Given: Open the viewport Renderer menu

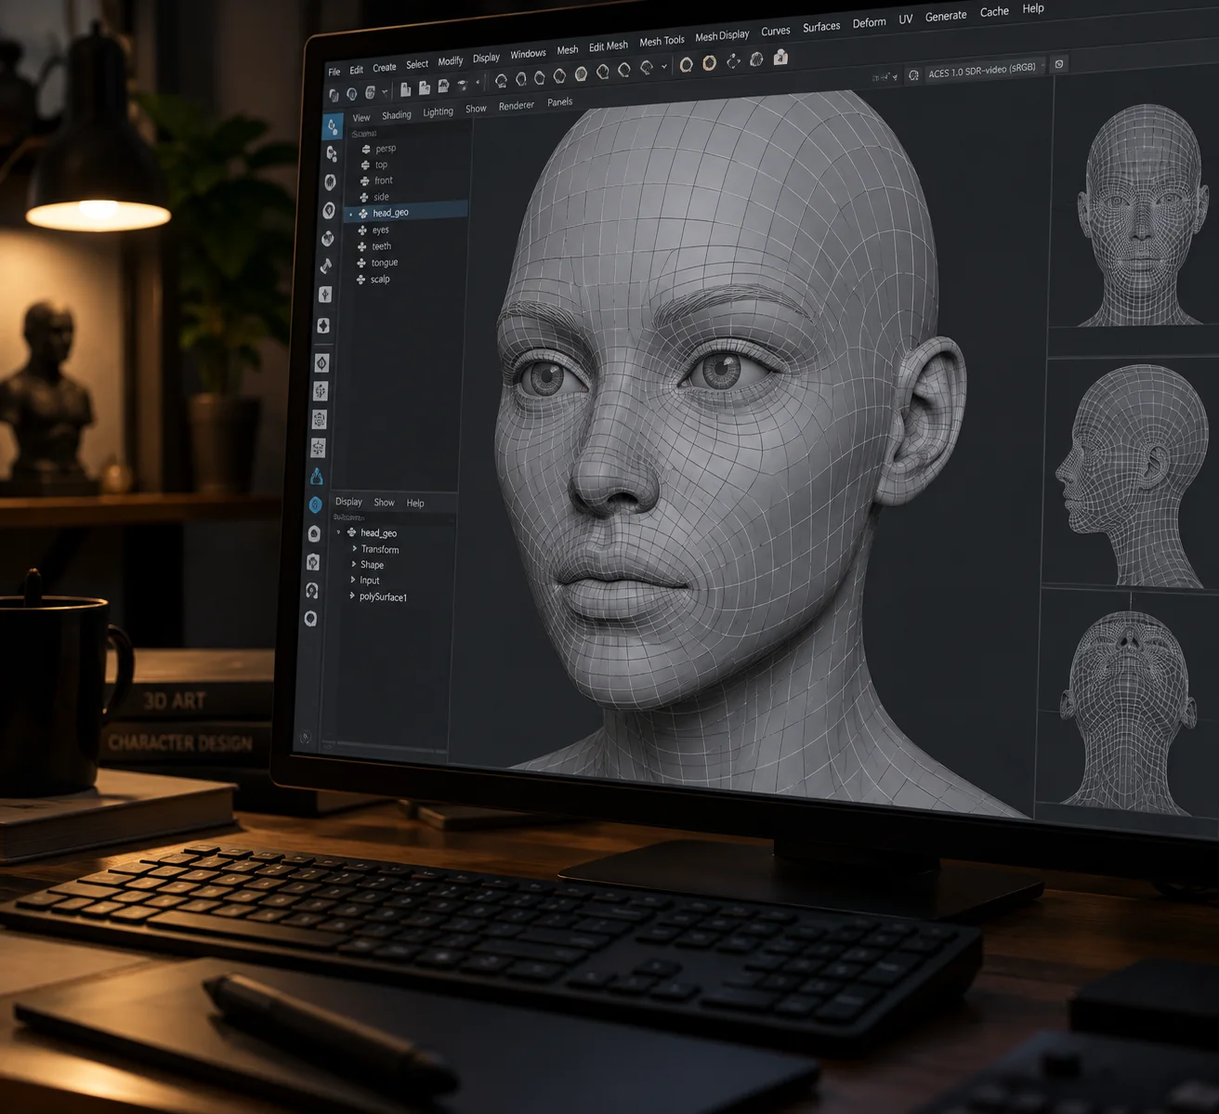Looking at the screenshot, I should click(517, 105).
